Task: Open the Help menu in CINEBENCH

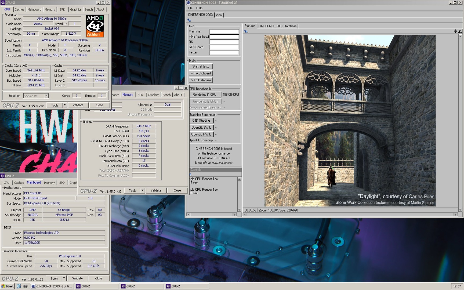Action: point(199,8)
